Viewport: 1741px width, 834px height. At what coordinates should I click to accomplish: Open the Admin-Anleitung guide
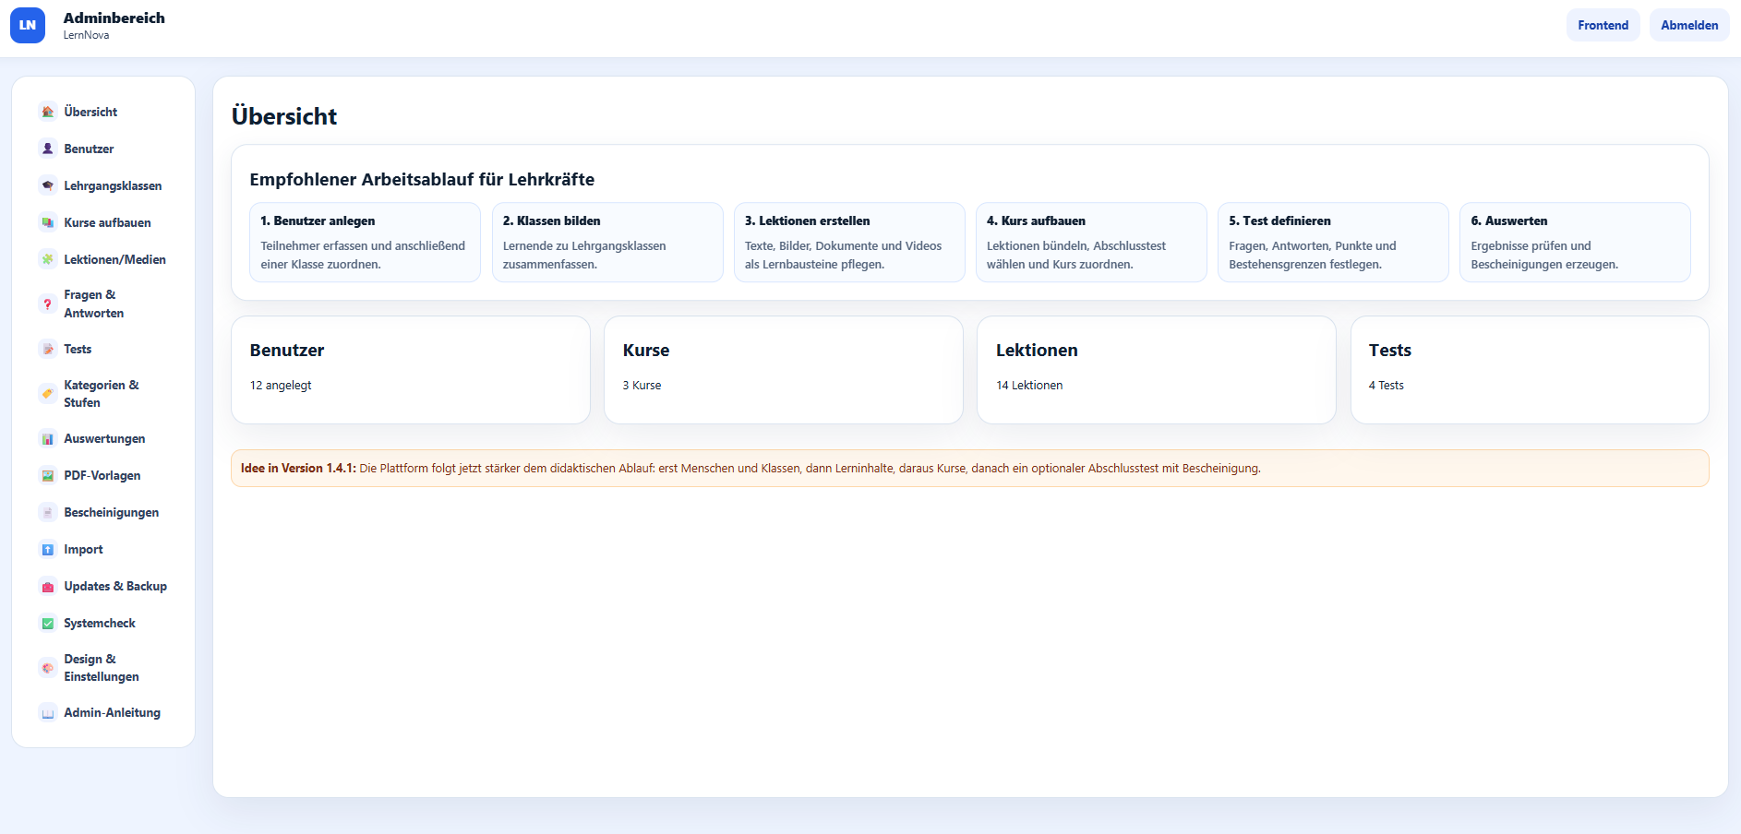[x=103, y=712]
